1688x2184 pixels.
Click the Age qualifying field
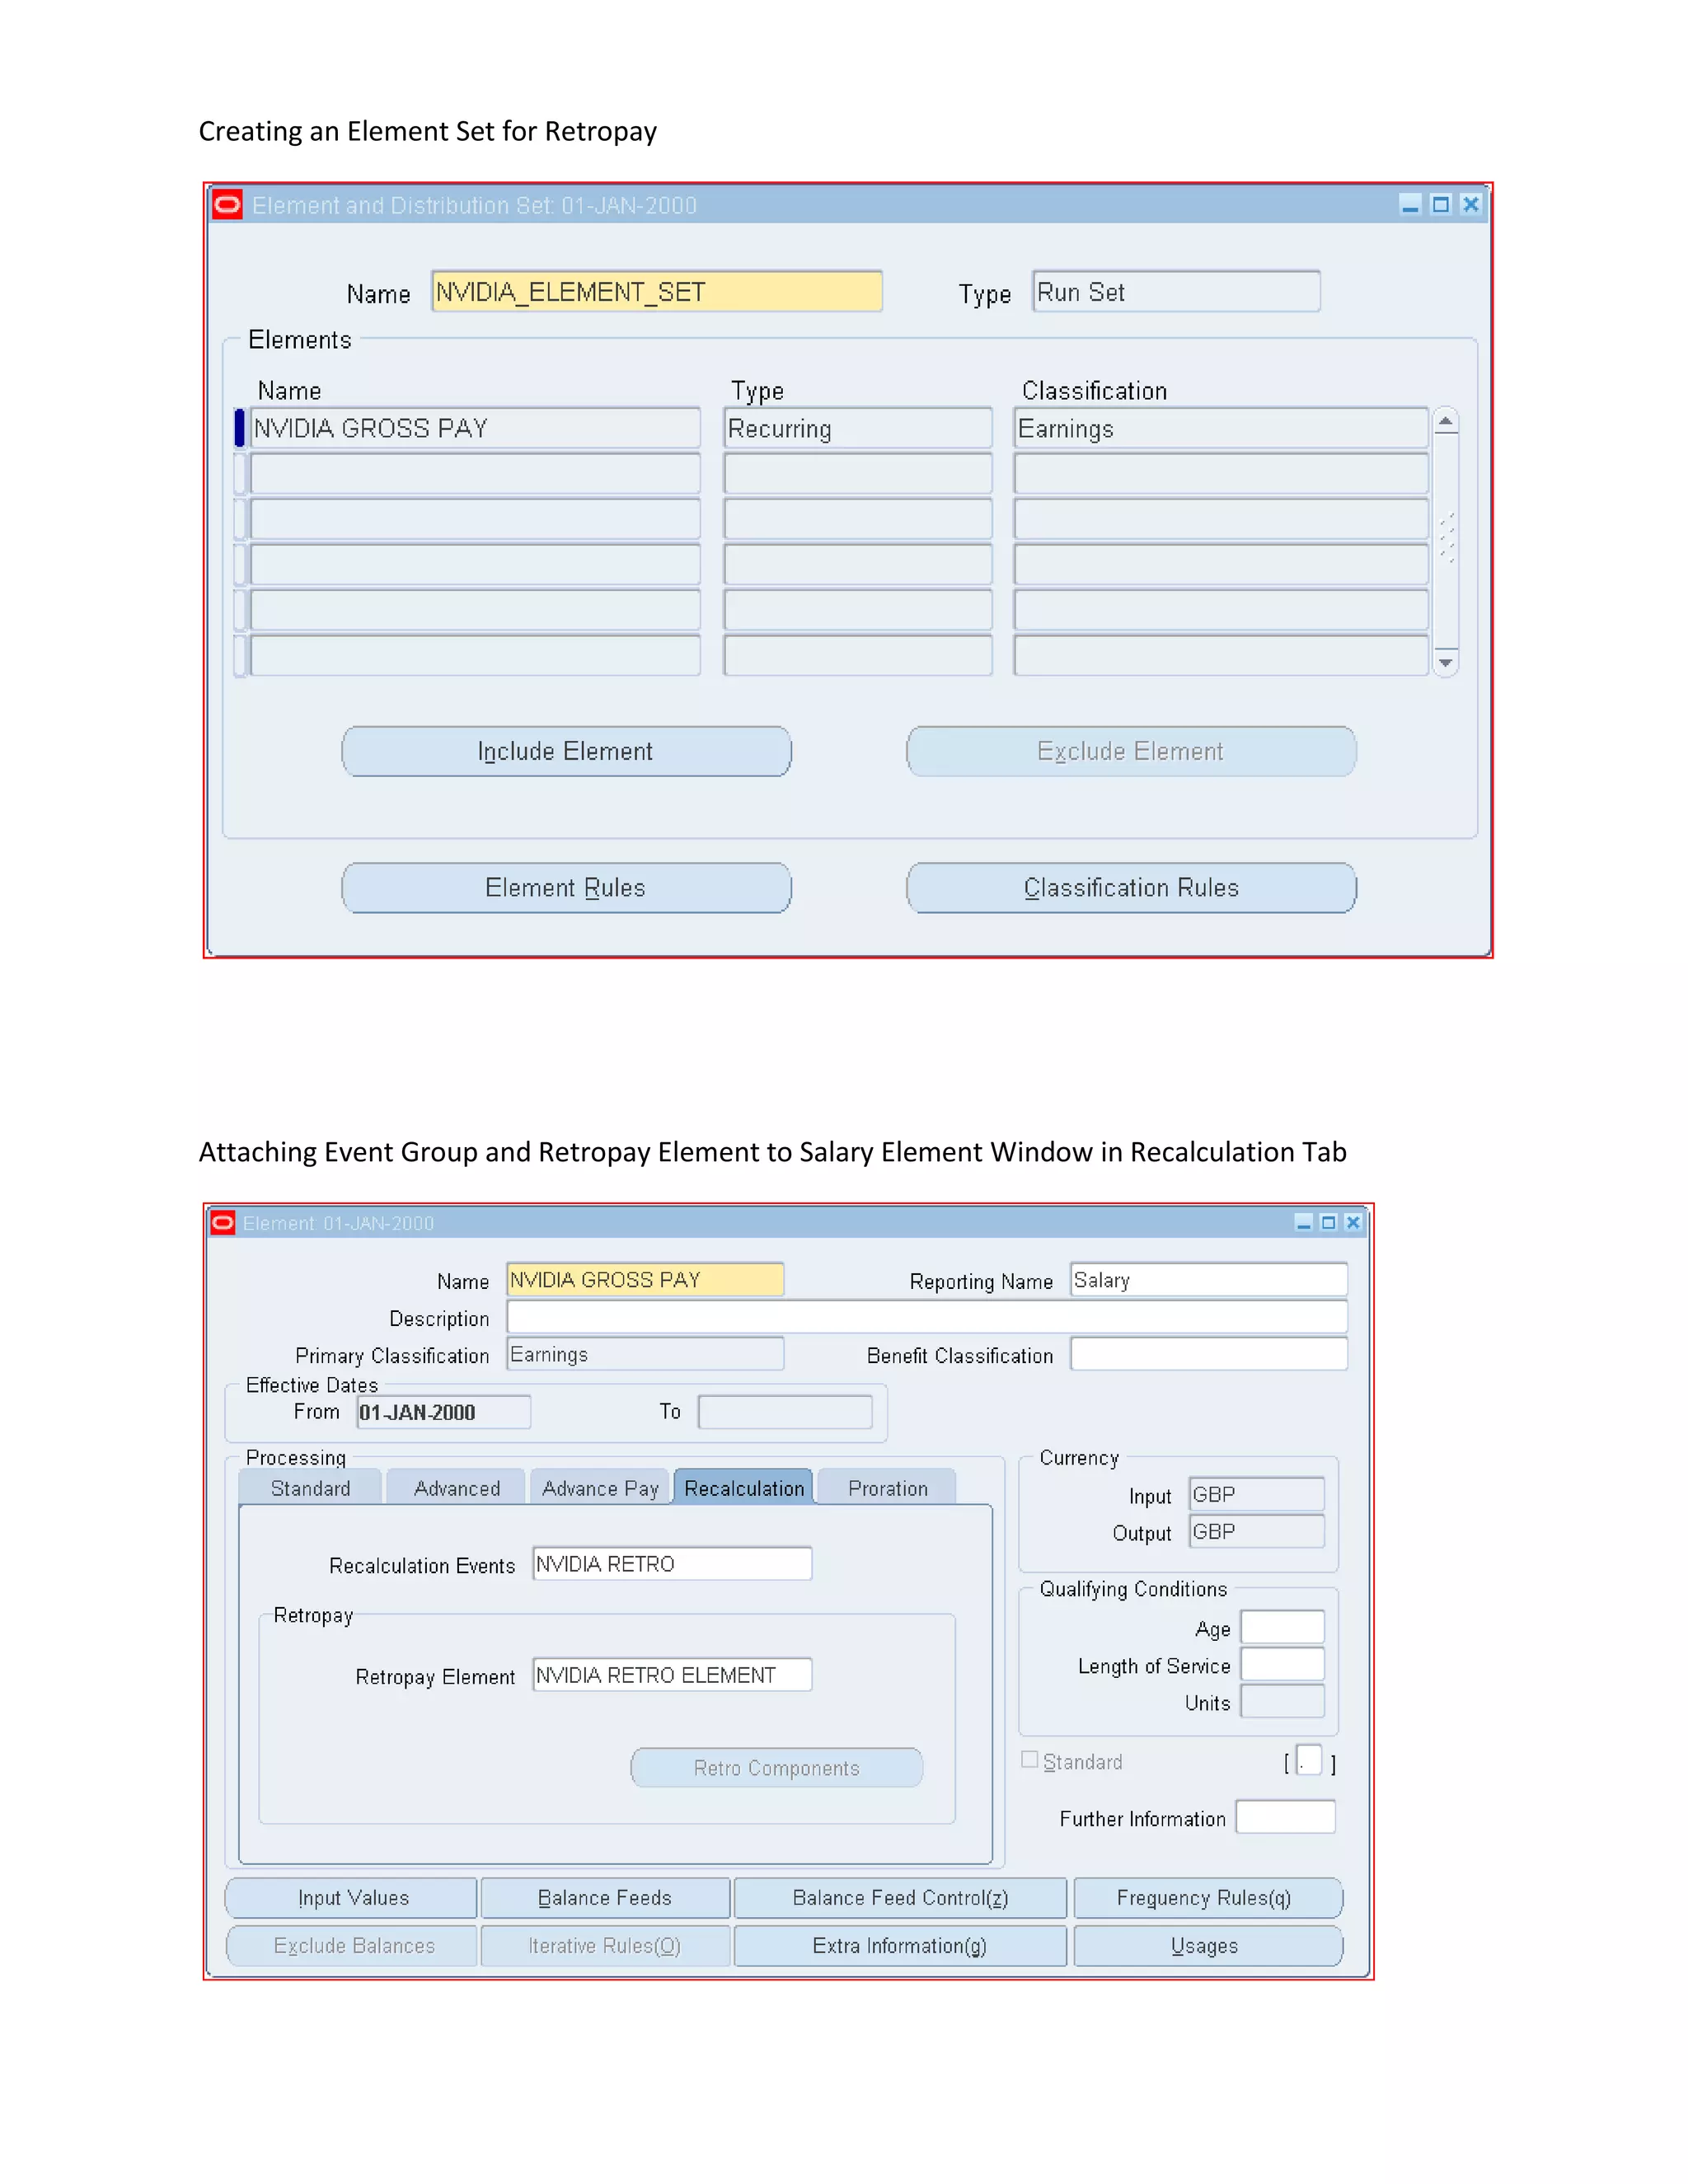(1282, 1627)
